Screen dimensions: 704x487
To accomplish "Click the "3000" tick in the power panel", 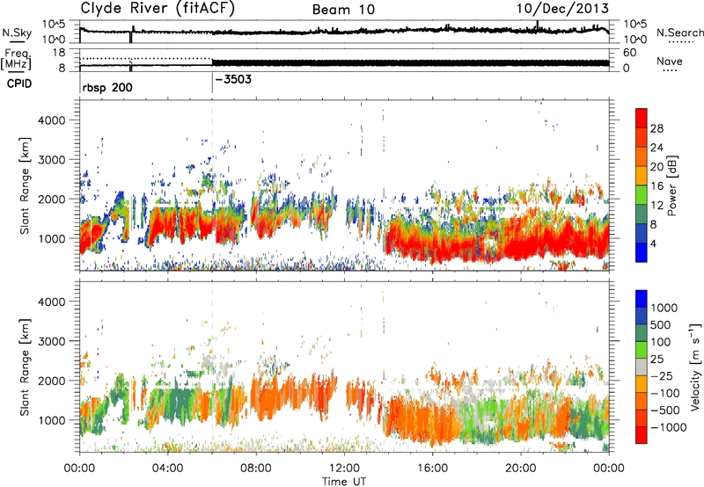I will (52, 160).
